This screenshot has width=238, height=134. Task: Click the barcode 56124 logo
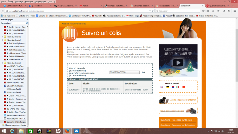pos(69,34)
